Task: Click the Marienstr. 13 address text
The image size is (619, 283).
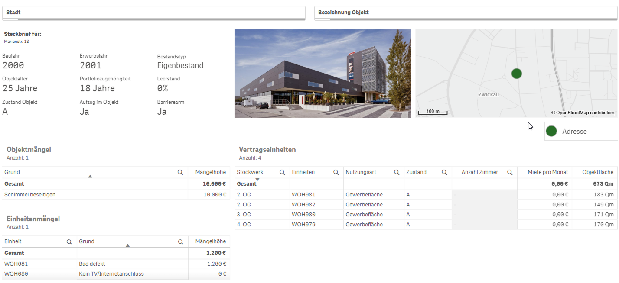Action: 16,42
